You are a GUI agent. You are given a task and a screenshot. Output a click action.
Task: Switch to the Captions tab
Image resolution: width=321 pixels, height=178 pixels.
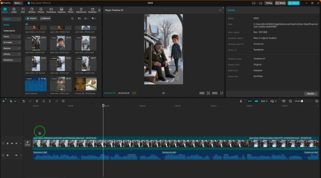62,10
